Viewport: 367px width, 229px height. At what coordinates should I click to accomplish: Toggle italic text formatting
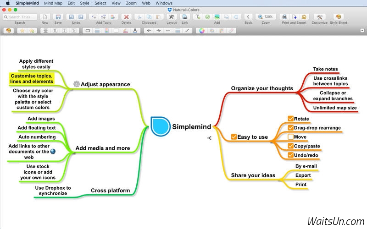pyautogui.click(x=64, y=31)
